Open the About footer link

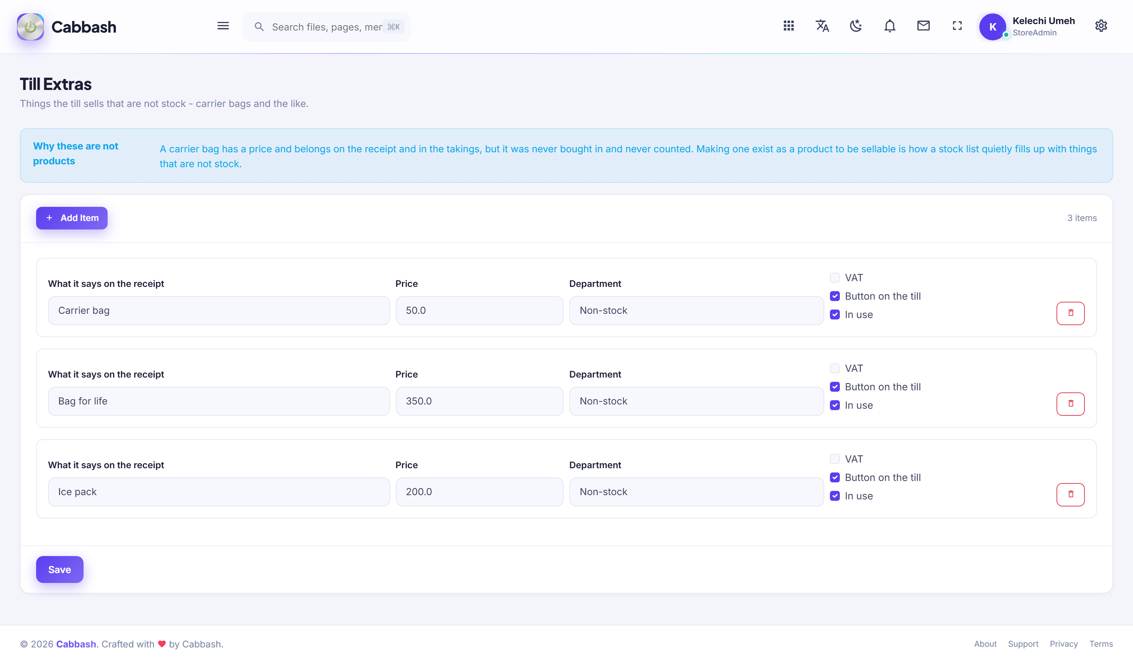point(985,644)
